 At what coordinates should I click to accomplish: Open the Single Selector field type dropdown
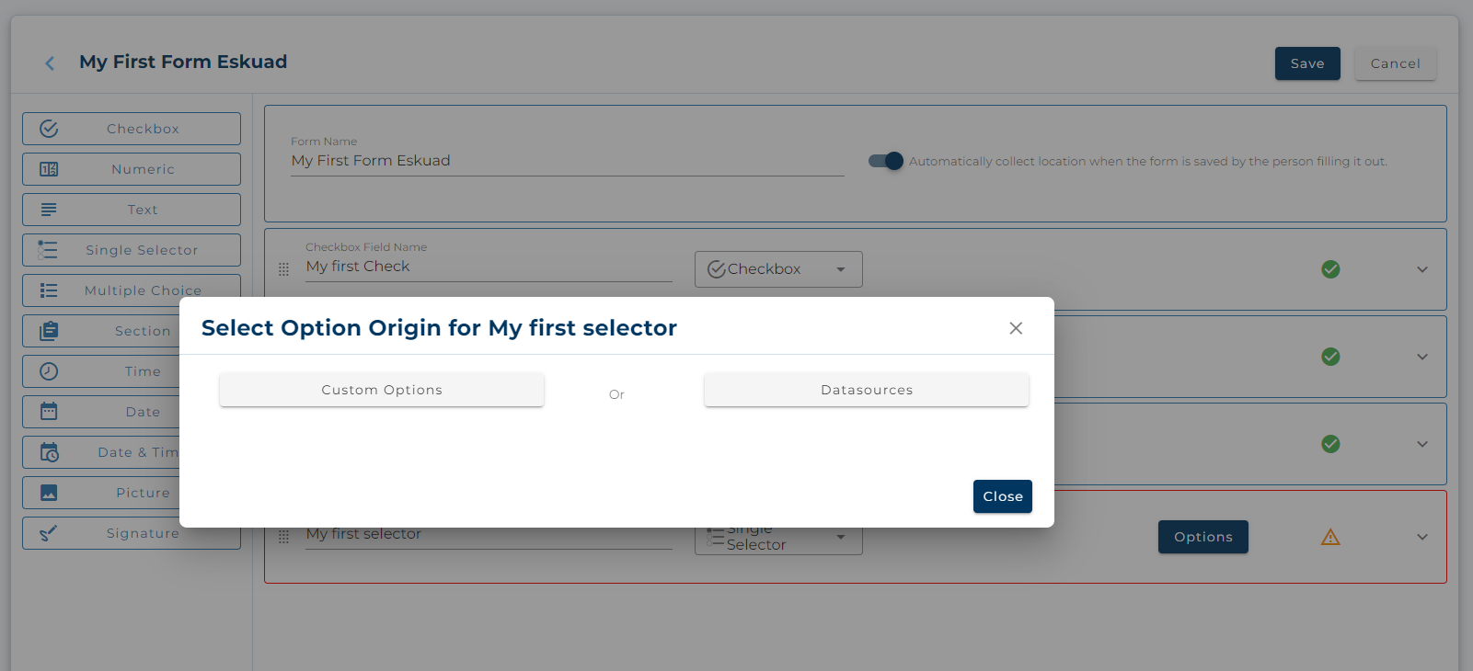coord(778,539)
